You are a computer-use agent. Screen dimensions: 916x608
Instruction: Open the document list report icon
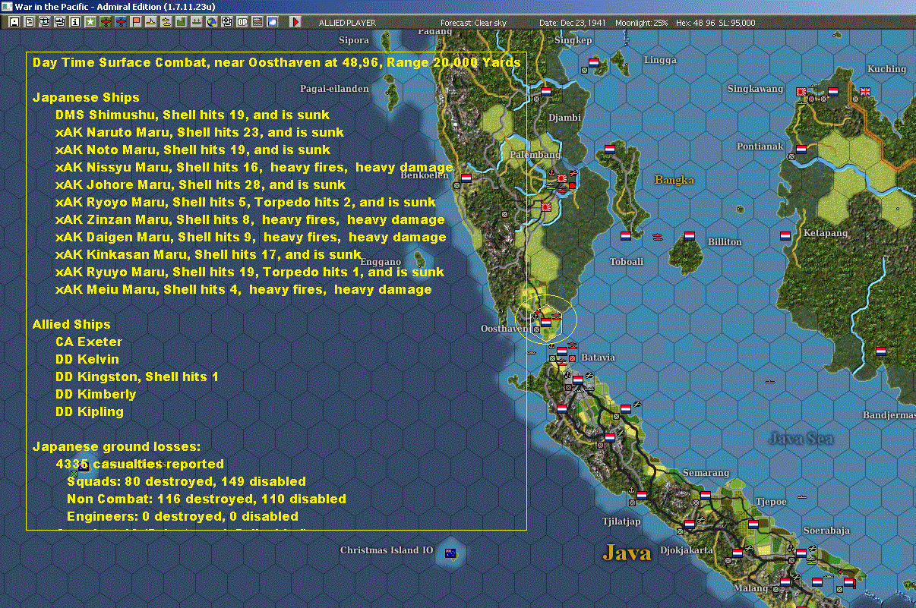point(30,23)
